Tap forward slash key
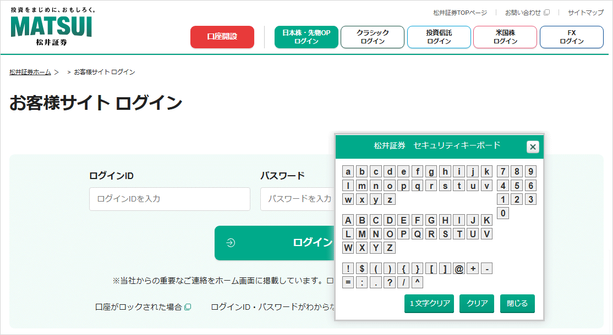Screen dimensions: 613x335 (403, 282)
